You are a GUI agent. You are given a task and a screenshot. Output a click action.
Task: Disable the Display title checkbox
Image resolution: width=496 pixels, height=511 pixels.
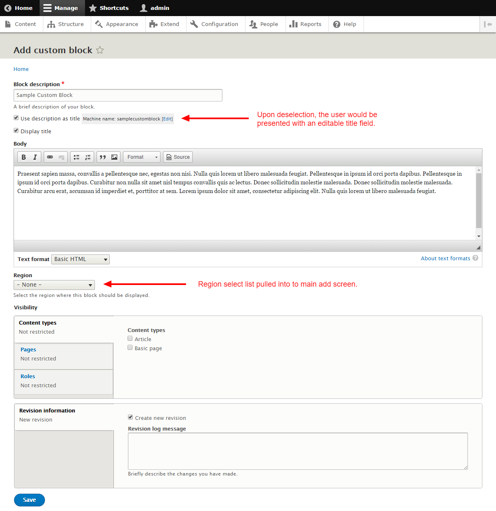[x=16, y=130]
